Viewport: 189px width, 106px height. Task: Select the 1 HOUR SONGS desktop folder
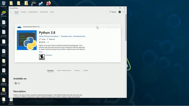click(x=4, y=62)
